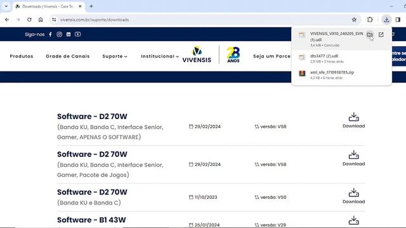Download D2 70W APENAS O SOFTWARE package
Viewport: 406px width, 228px height.
354,120
